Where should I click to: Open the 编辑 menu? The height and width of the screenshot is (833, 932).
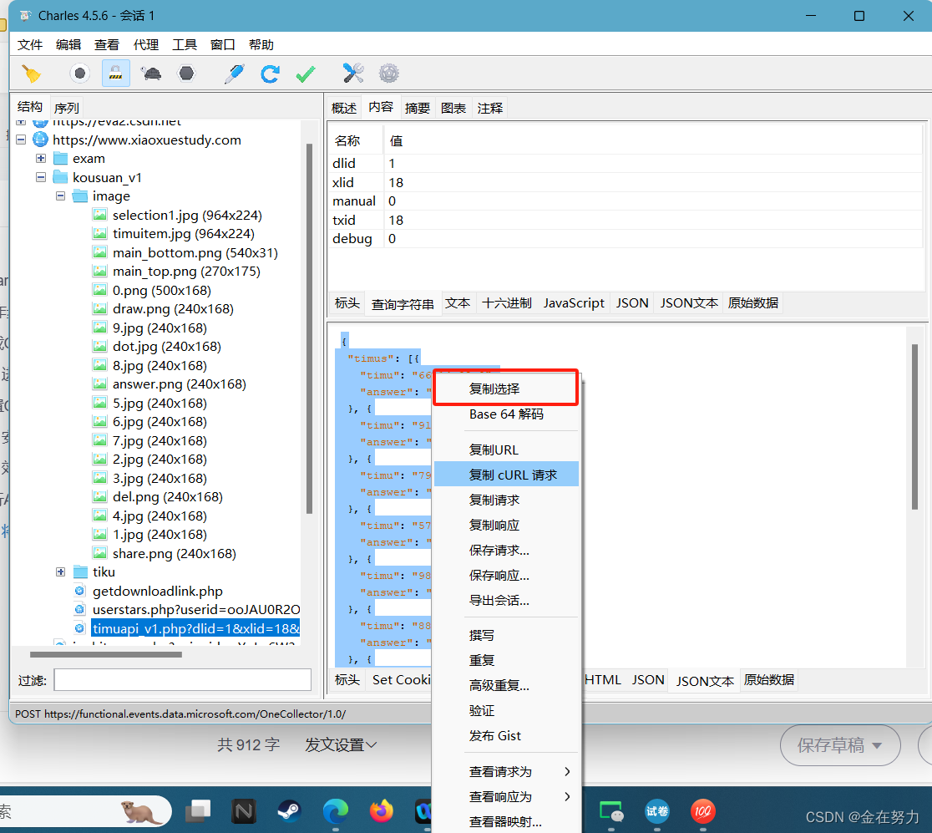[68, 44]
